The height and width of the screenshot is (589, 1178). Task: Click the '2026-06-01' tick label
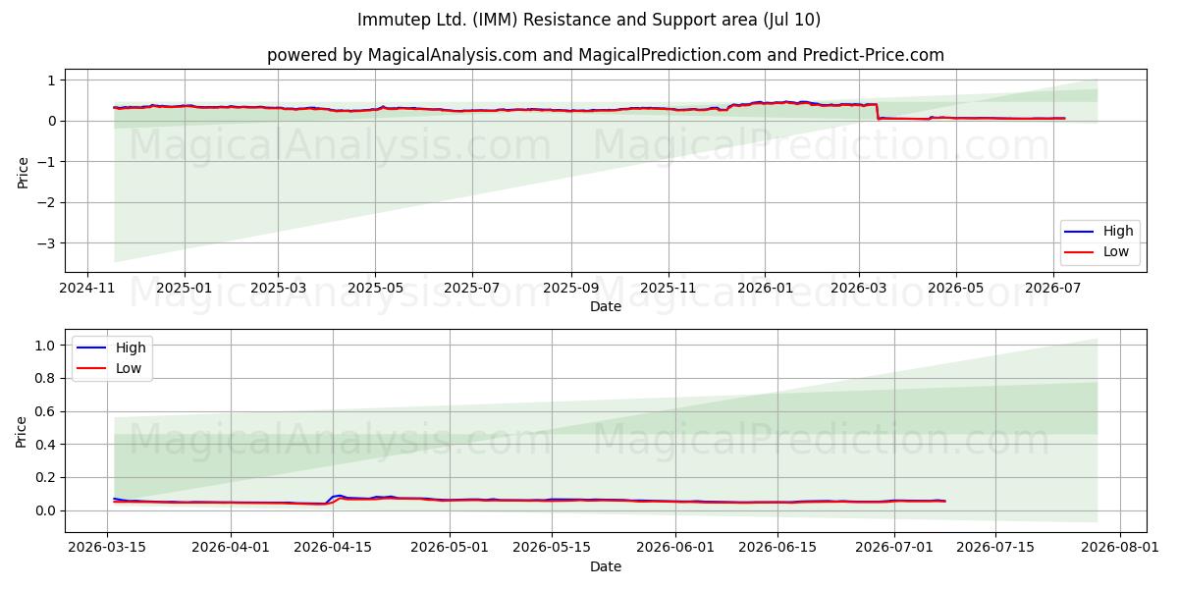[x=676, y=548]
